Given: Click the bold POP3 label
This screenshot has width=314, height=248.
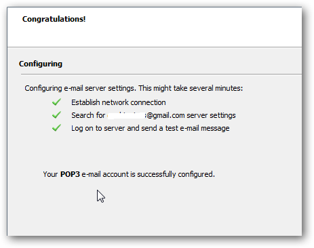Looking at the screenshot, I should point(70,174).
